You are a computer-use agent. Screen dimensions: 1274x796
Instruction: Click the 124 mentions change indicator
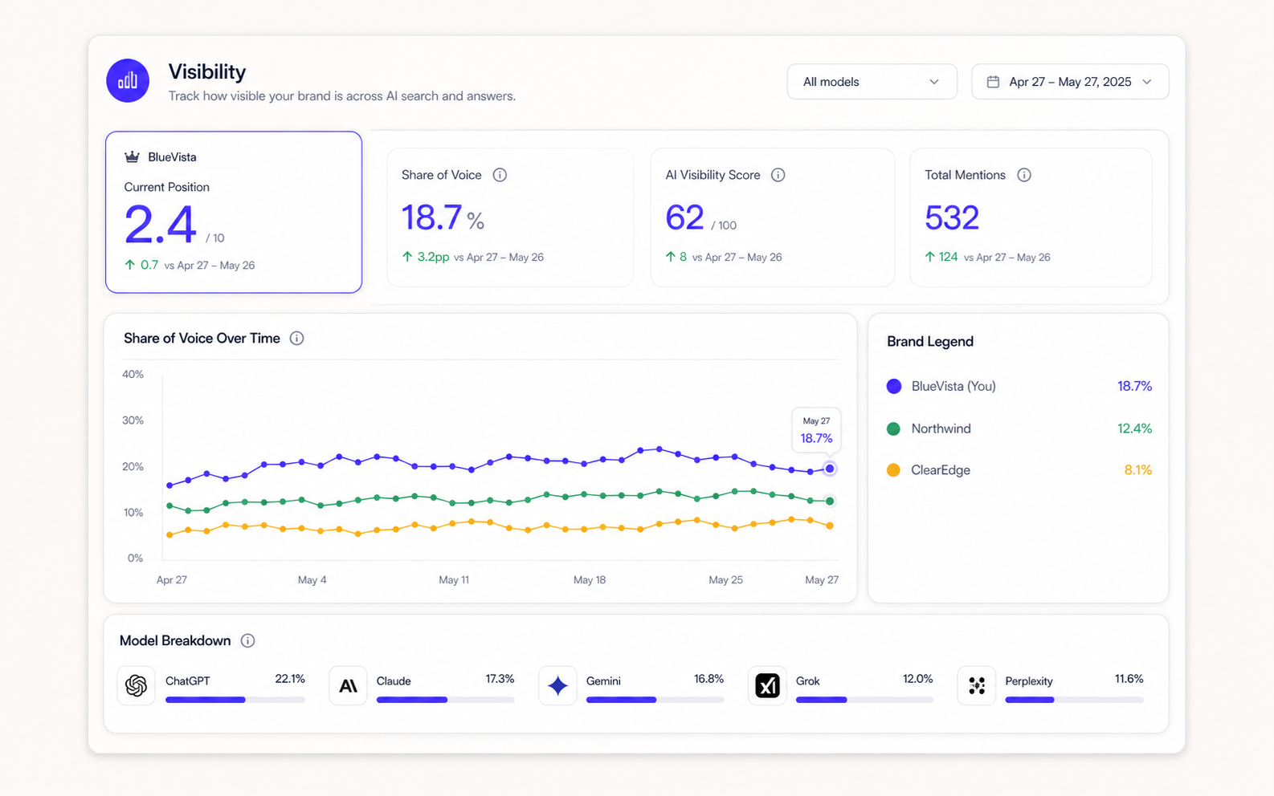(x=941, y=257)
